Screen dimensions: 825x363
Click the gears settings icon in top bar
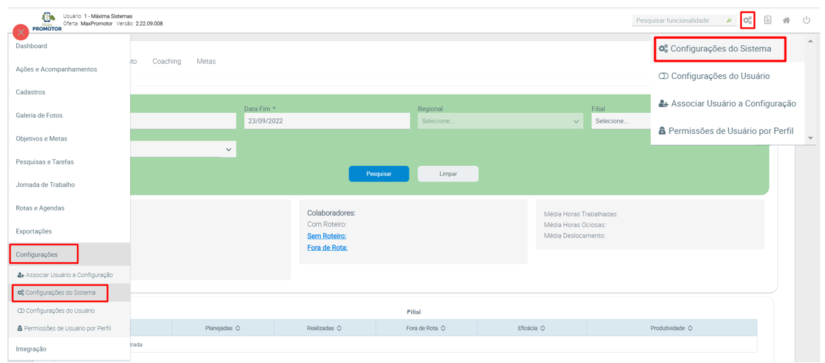pos(747,21)
